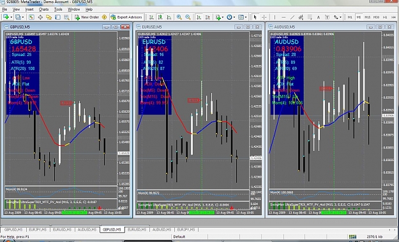Select the Fibonacci Retracement tool
The height and width of the screenshot is (242, 399).
pyautogui.click(x=310, y=17)
